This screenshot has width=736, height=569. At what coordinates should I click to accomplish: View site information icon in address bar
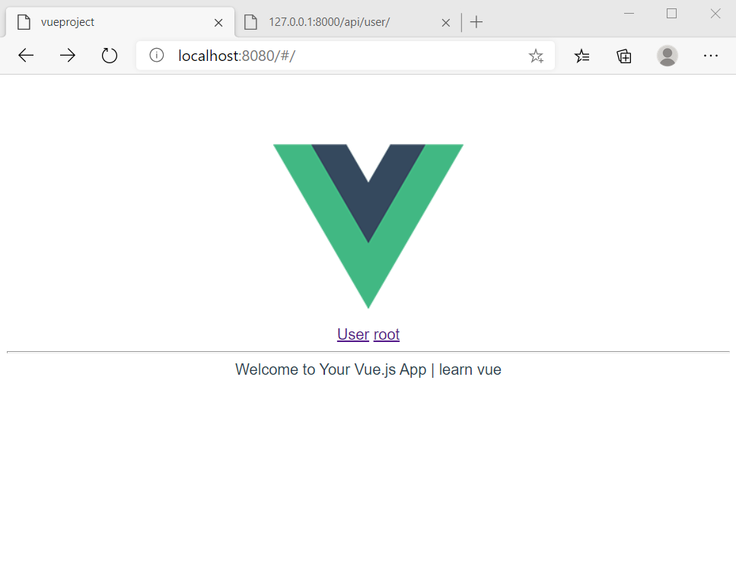(156, 56)
